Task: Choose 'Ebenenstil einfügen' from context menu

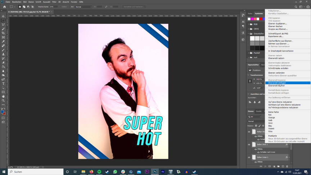Action: point(277,83)
